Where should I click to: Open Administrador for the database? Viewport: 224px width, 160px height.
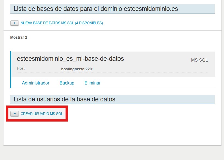(35, 83)
